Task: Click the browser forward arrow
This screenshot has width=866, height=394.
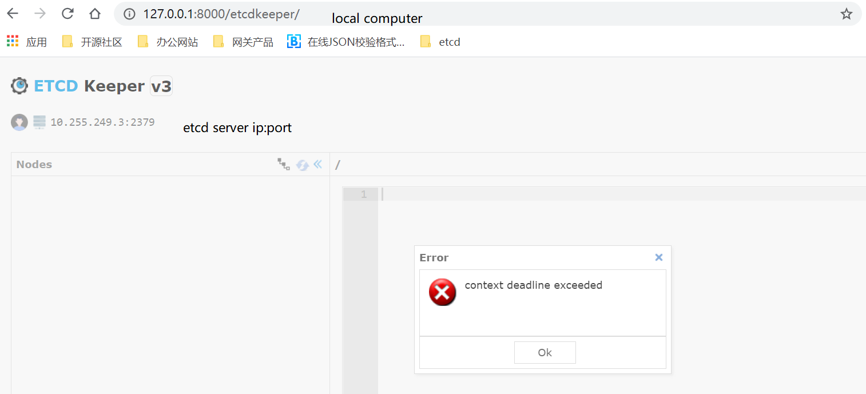Action: [40, 14]
